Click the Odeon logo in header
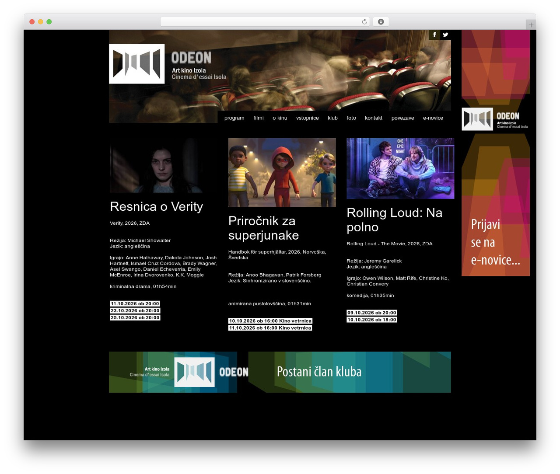 pos(136,64)
